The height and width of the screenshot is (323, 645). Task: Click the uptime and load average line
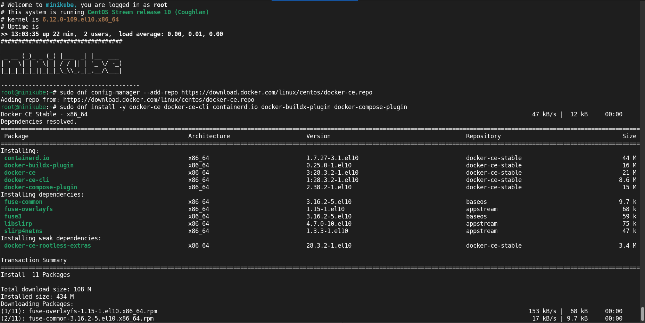tap(112, 34)
